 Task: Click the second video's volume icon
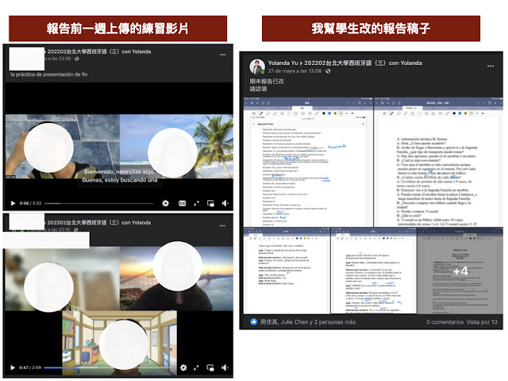tap(226, 368)
